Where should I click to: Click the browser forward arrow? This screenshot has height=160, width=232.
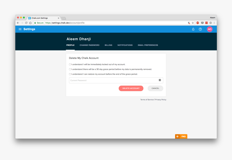coord(22,23)
